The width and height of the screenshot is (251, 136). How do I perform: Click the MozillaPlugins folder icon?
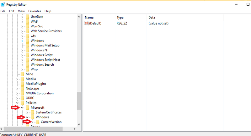coord(23,84)
